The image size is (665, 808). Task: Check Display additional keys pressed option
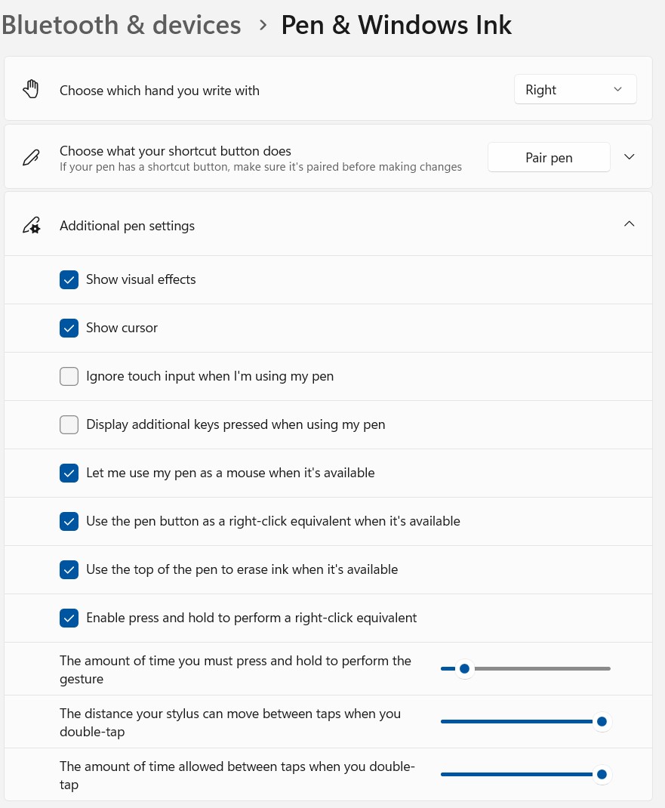[x=69, y=424]
